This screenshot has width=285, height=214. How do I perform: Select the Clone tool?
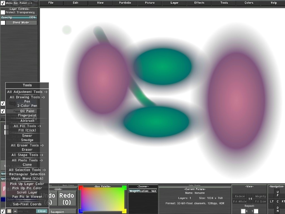[27, 164]
